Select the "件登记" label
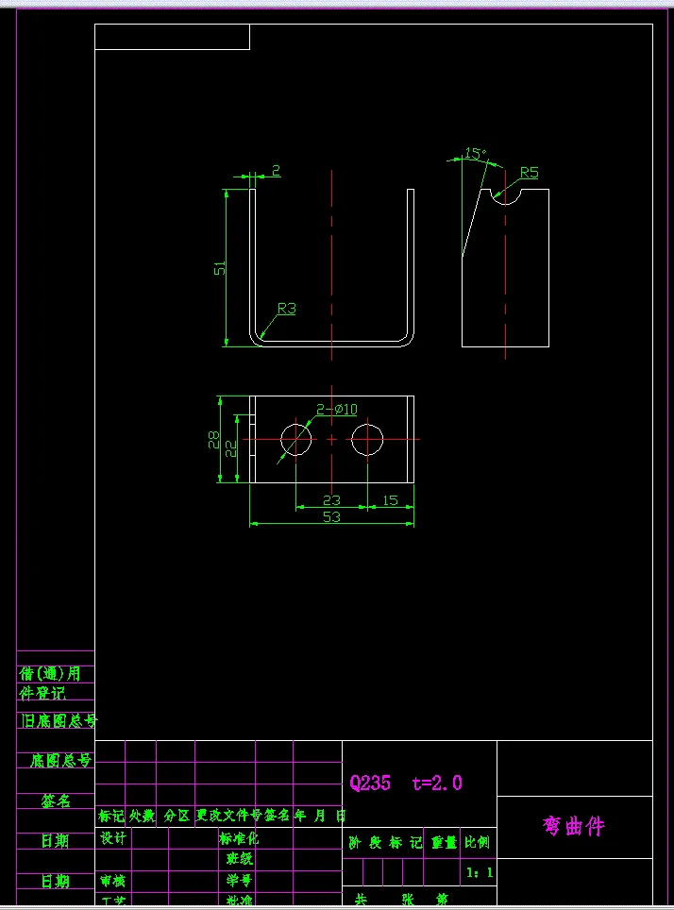The width and height of the screenshot is (674, 910). (x=42, y=693)
